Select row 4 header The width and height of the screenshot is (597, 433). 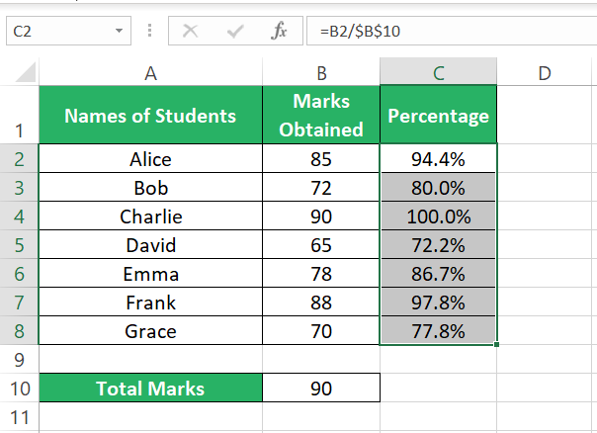click(19, 216)
